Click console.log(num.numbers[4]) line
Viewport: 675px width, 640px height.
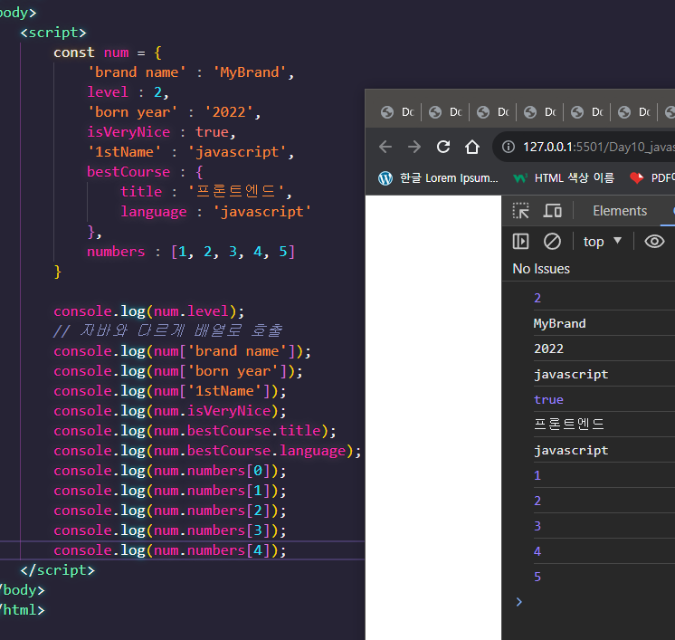tap(170, 550)
